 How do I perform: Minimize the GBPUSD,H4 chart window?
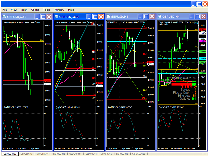(191, 17)
